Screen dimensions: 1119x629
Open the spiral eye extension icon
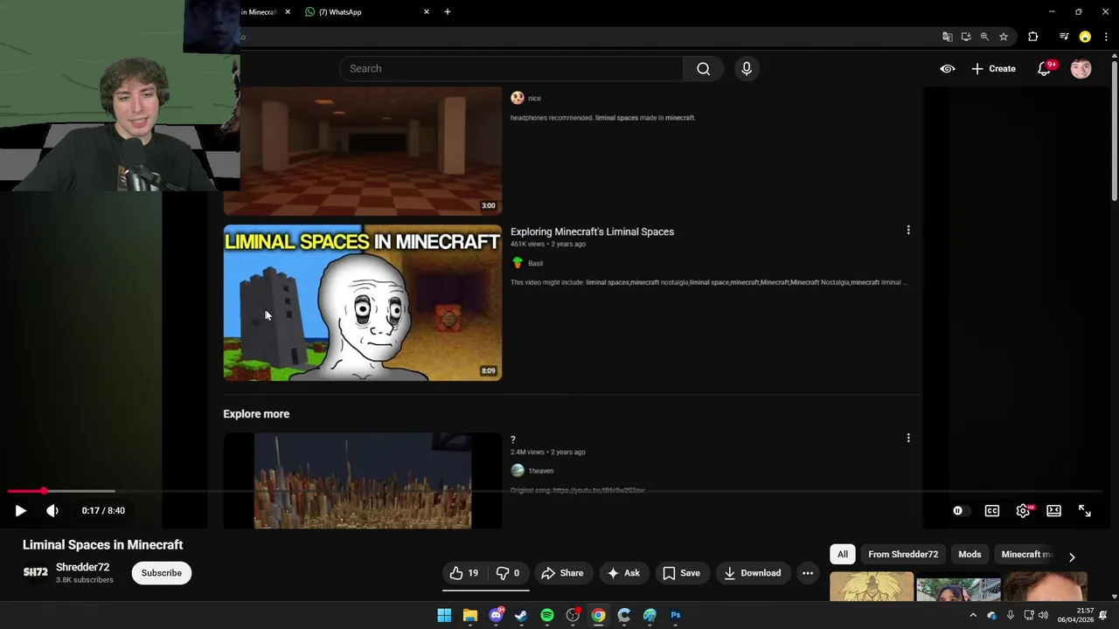pyautogui.click(x=948, y=68)
